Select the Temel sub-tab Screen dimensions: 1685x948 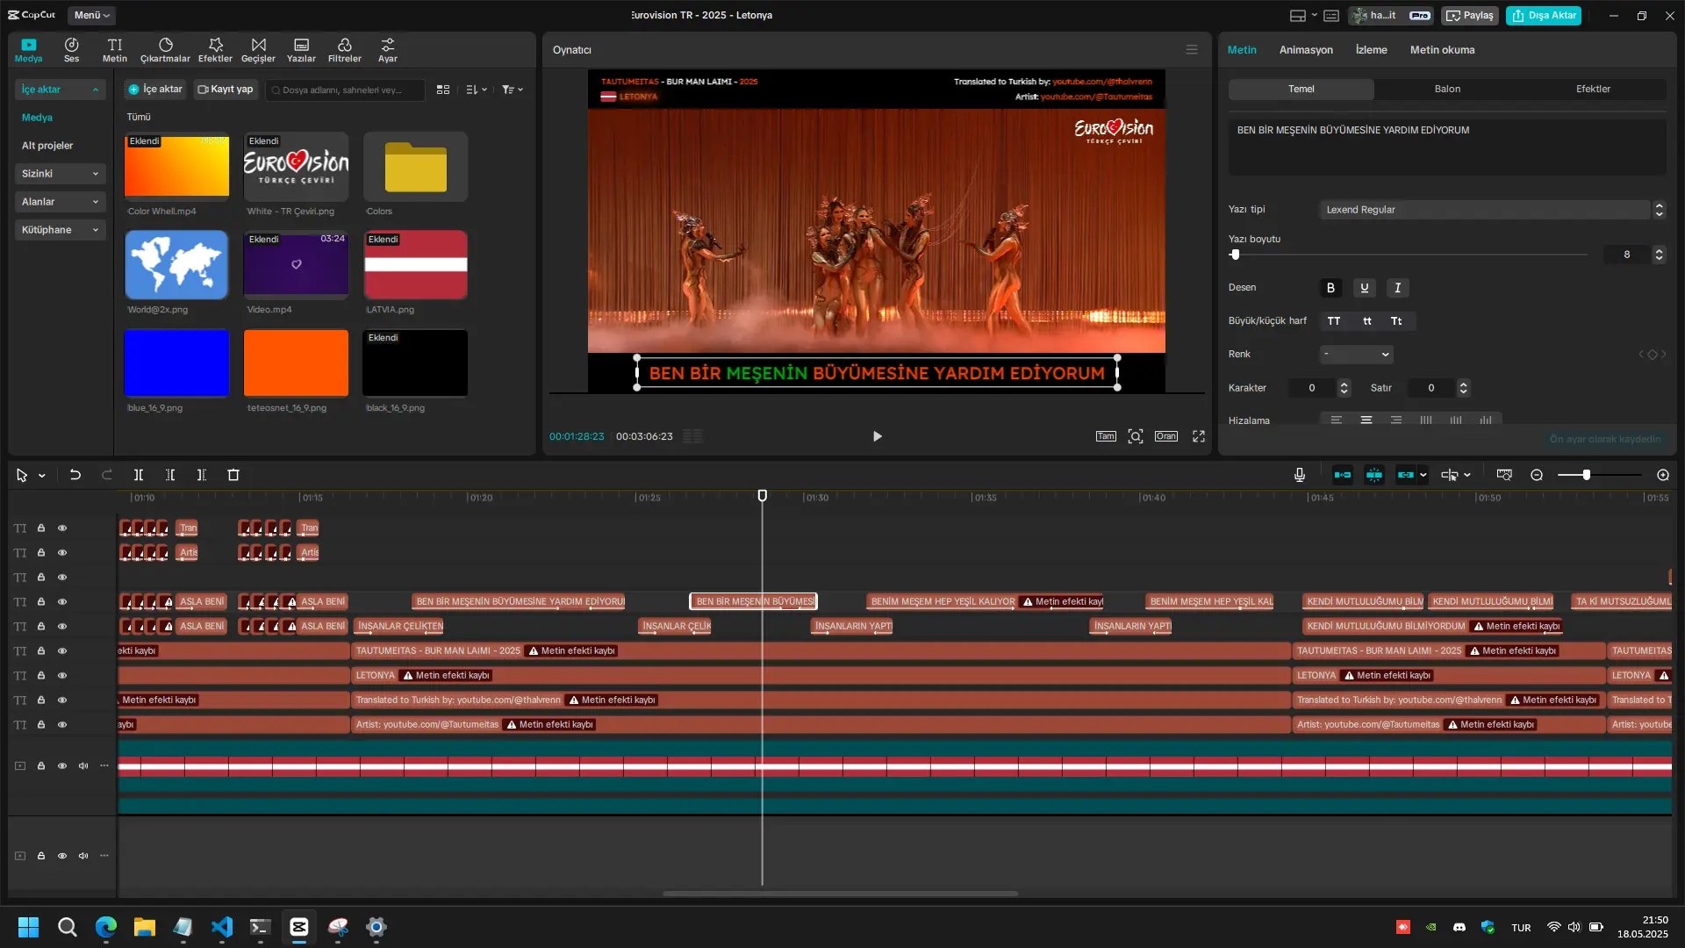[x=1301, y=89]
